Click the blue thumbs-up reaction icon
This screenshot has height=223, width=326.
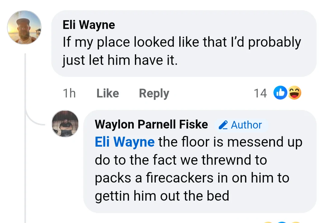280,93
